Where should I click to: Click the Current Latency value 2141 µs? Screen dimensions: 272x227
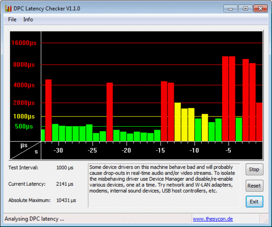(65, 184)
